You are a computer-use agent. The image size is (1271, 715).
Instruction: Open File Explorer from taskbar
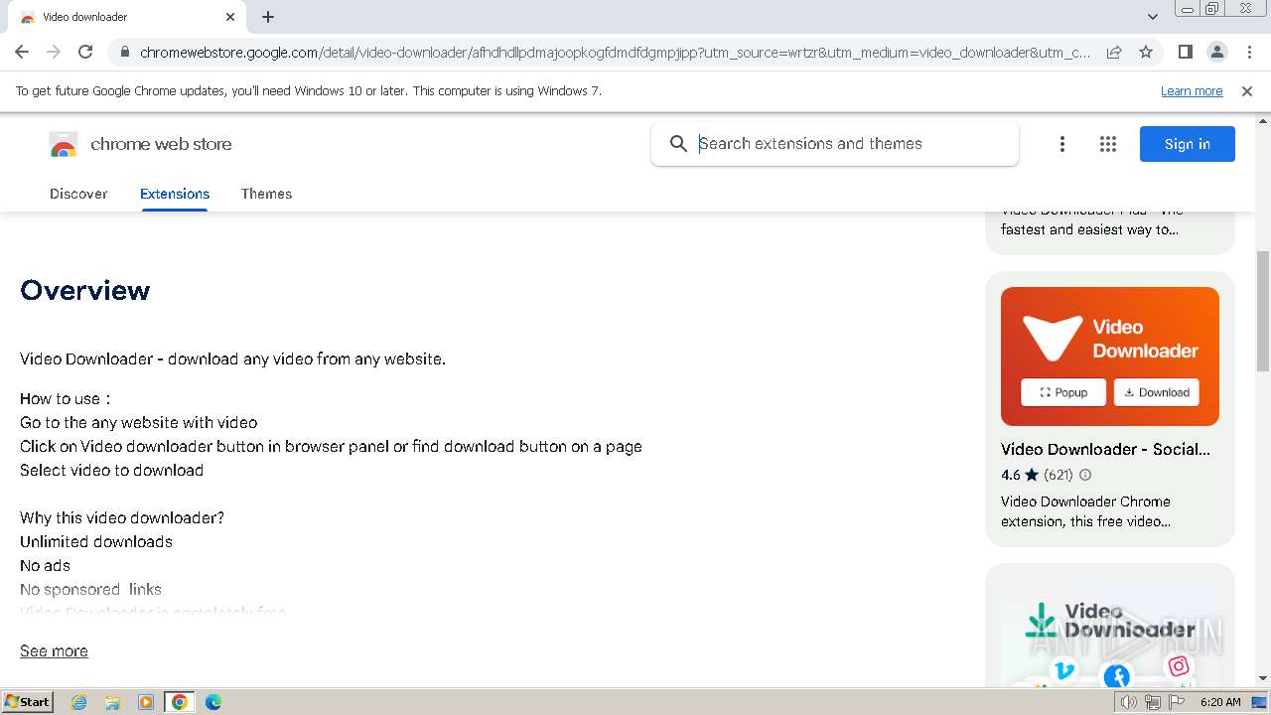pos(112,702)
